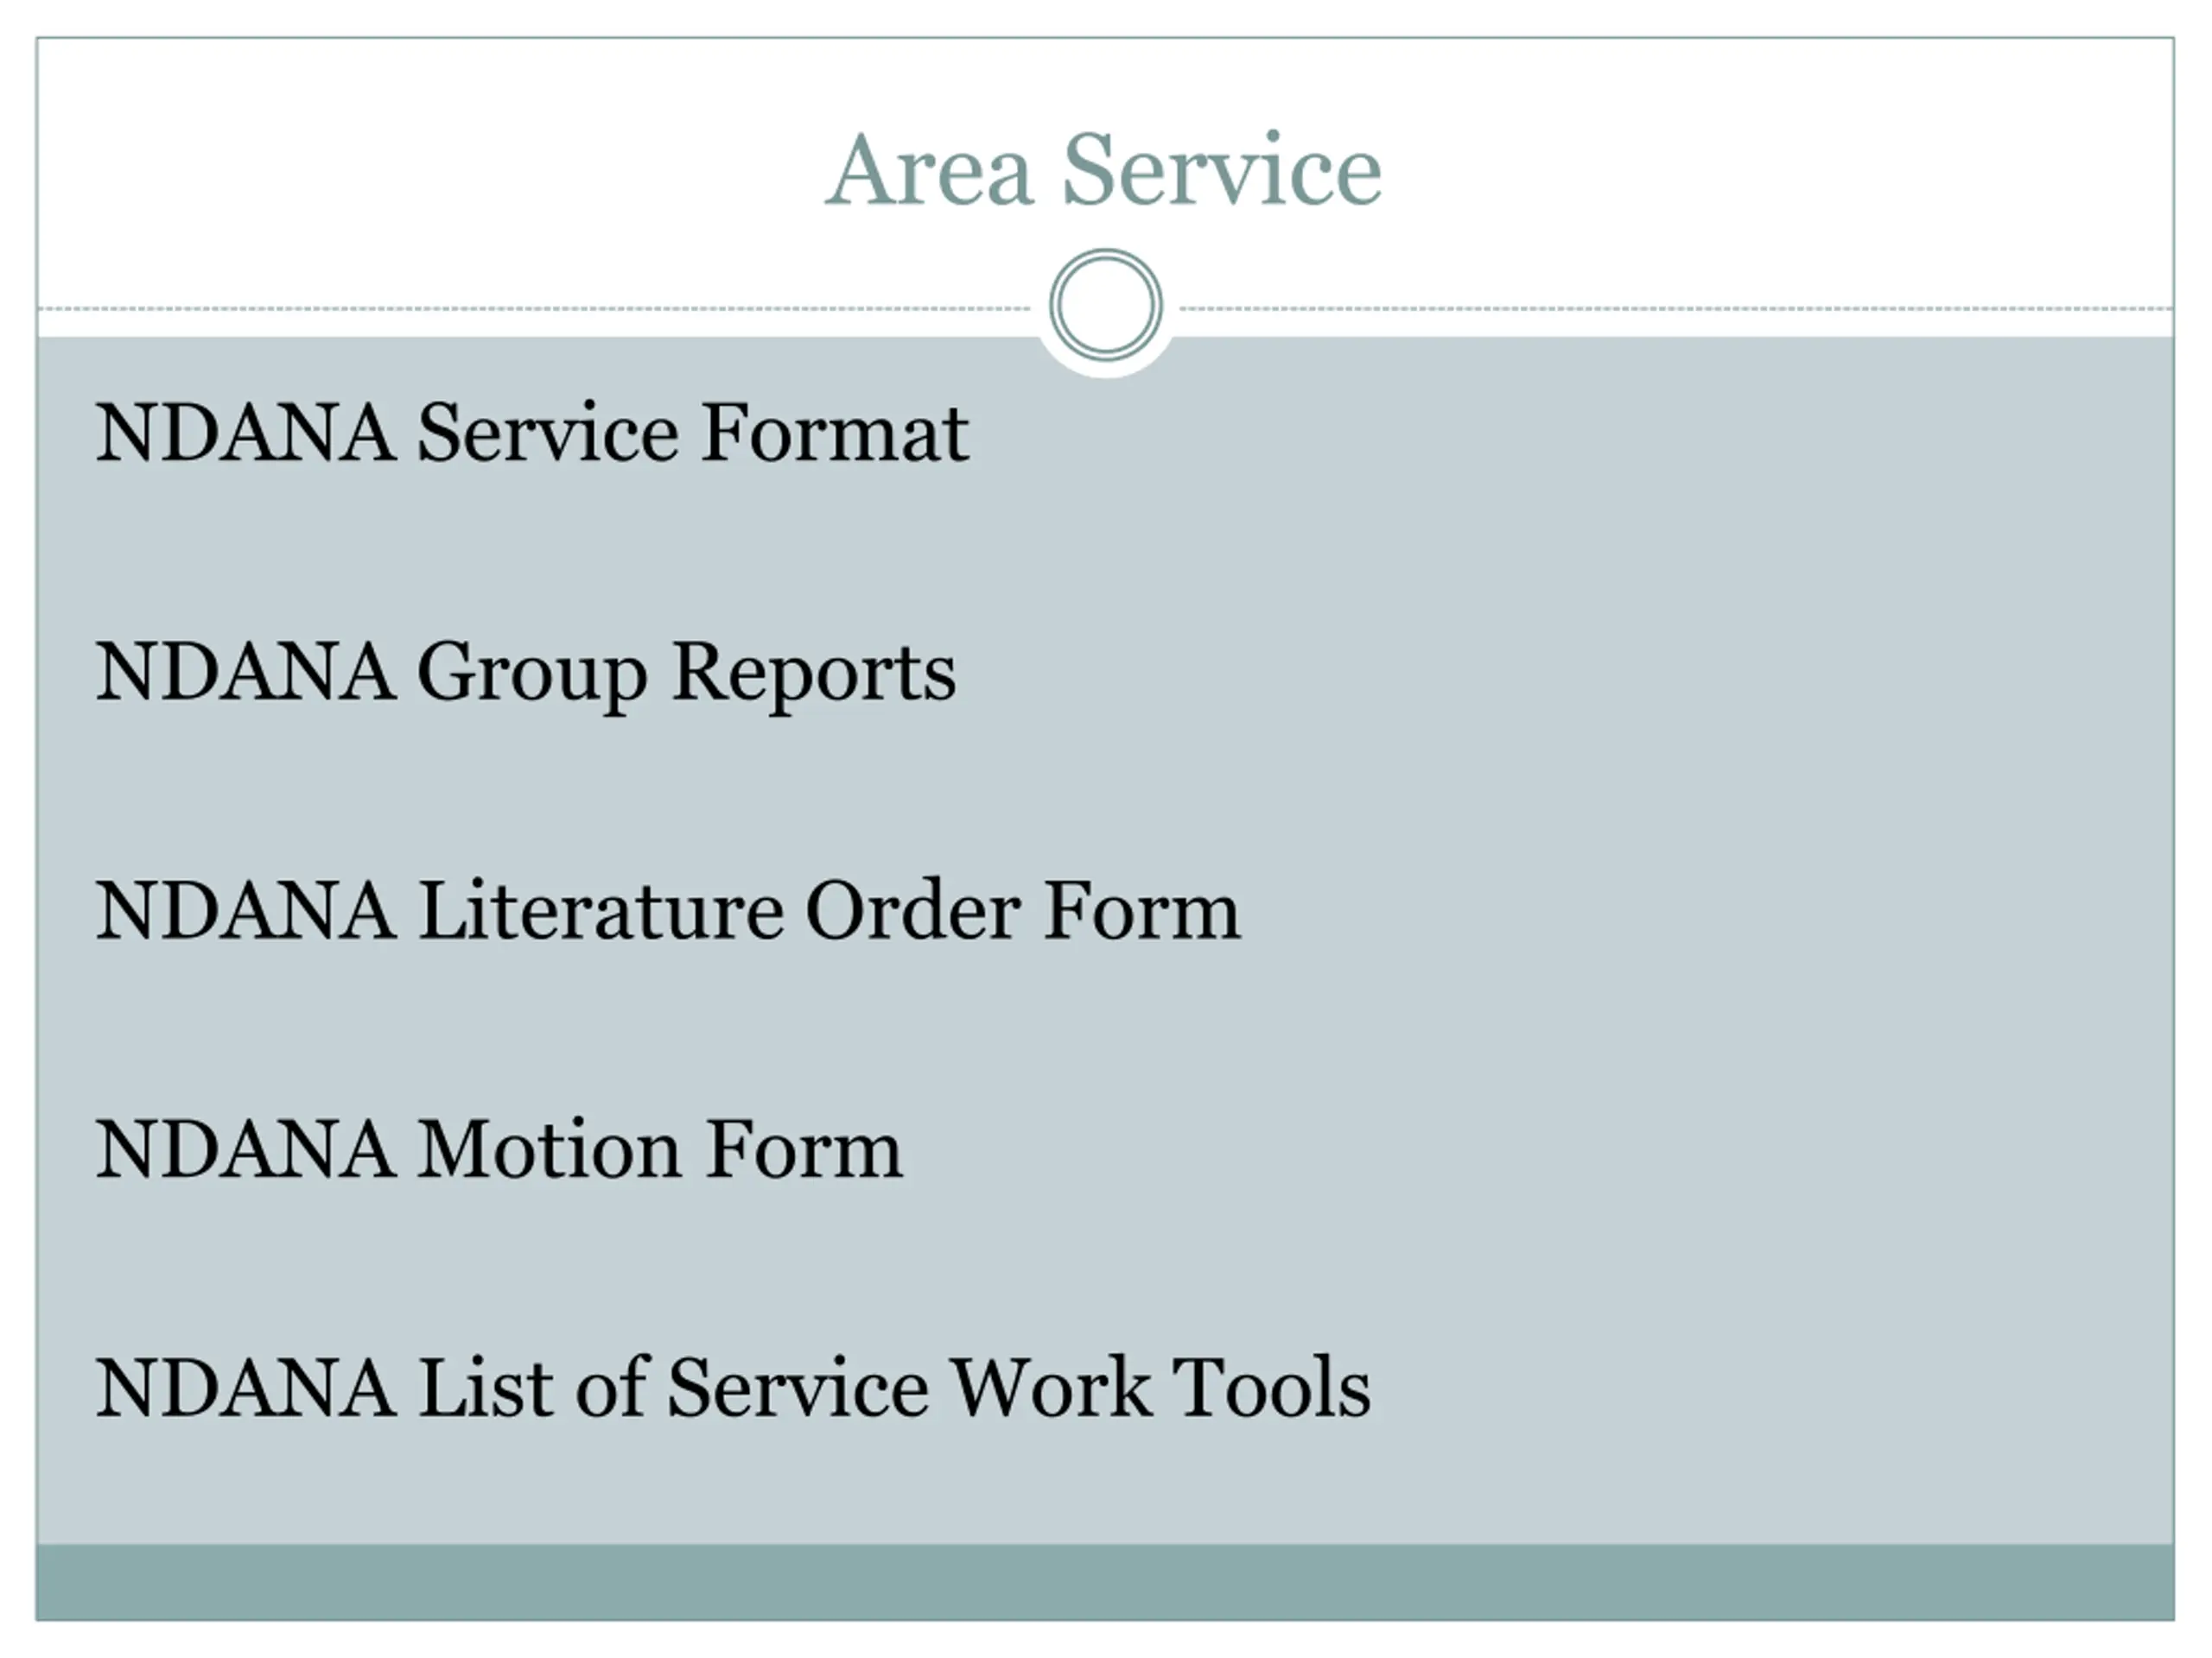Click the word Literature in the third line
Screen dimensions: 2212x1658
601,910
